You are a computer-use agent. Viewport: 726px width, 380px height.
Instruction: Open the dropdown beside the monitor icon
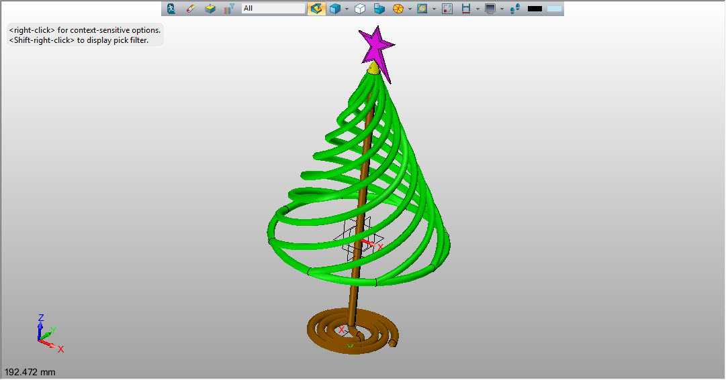(x=502, y=9)
